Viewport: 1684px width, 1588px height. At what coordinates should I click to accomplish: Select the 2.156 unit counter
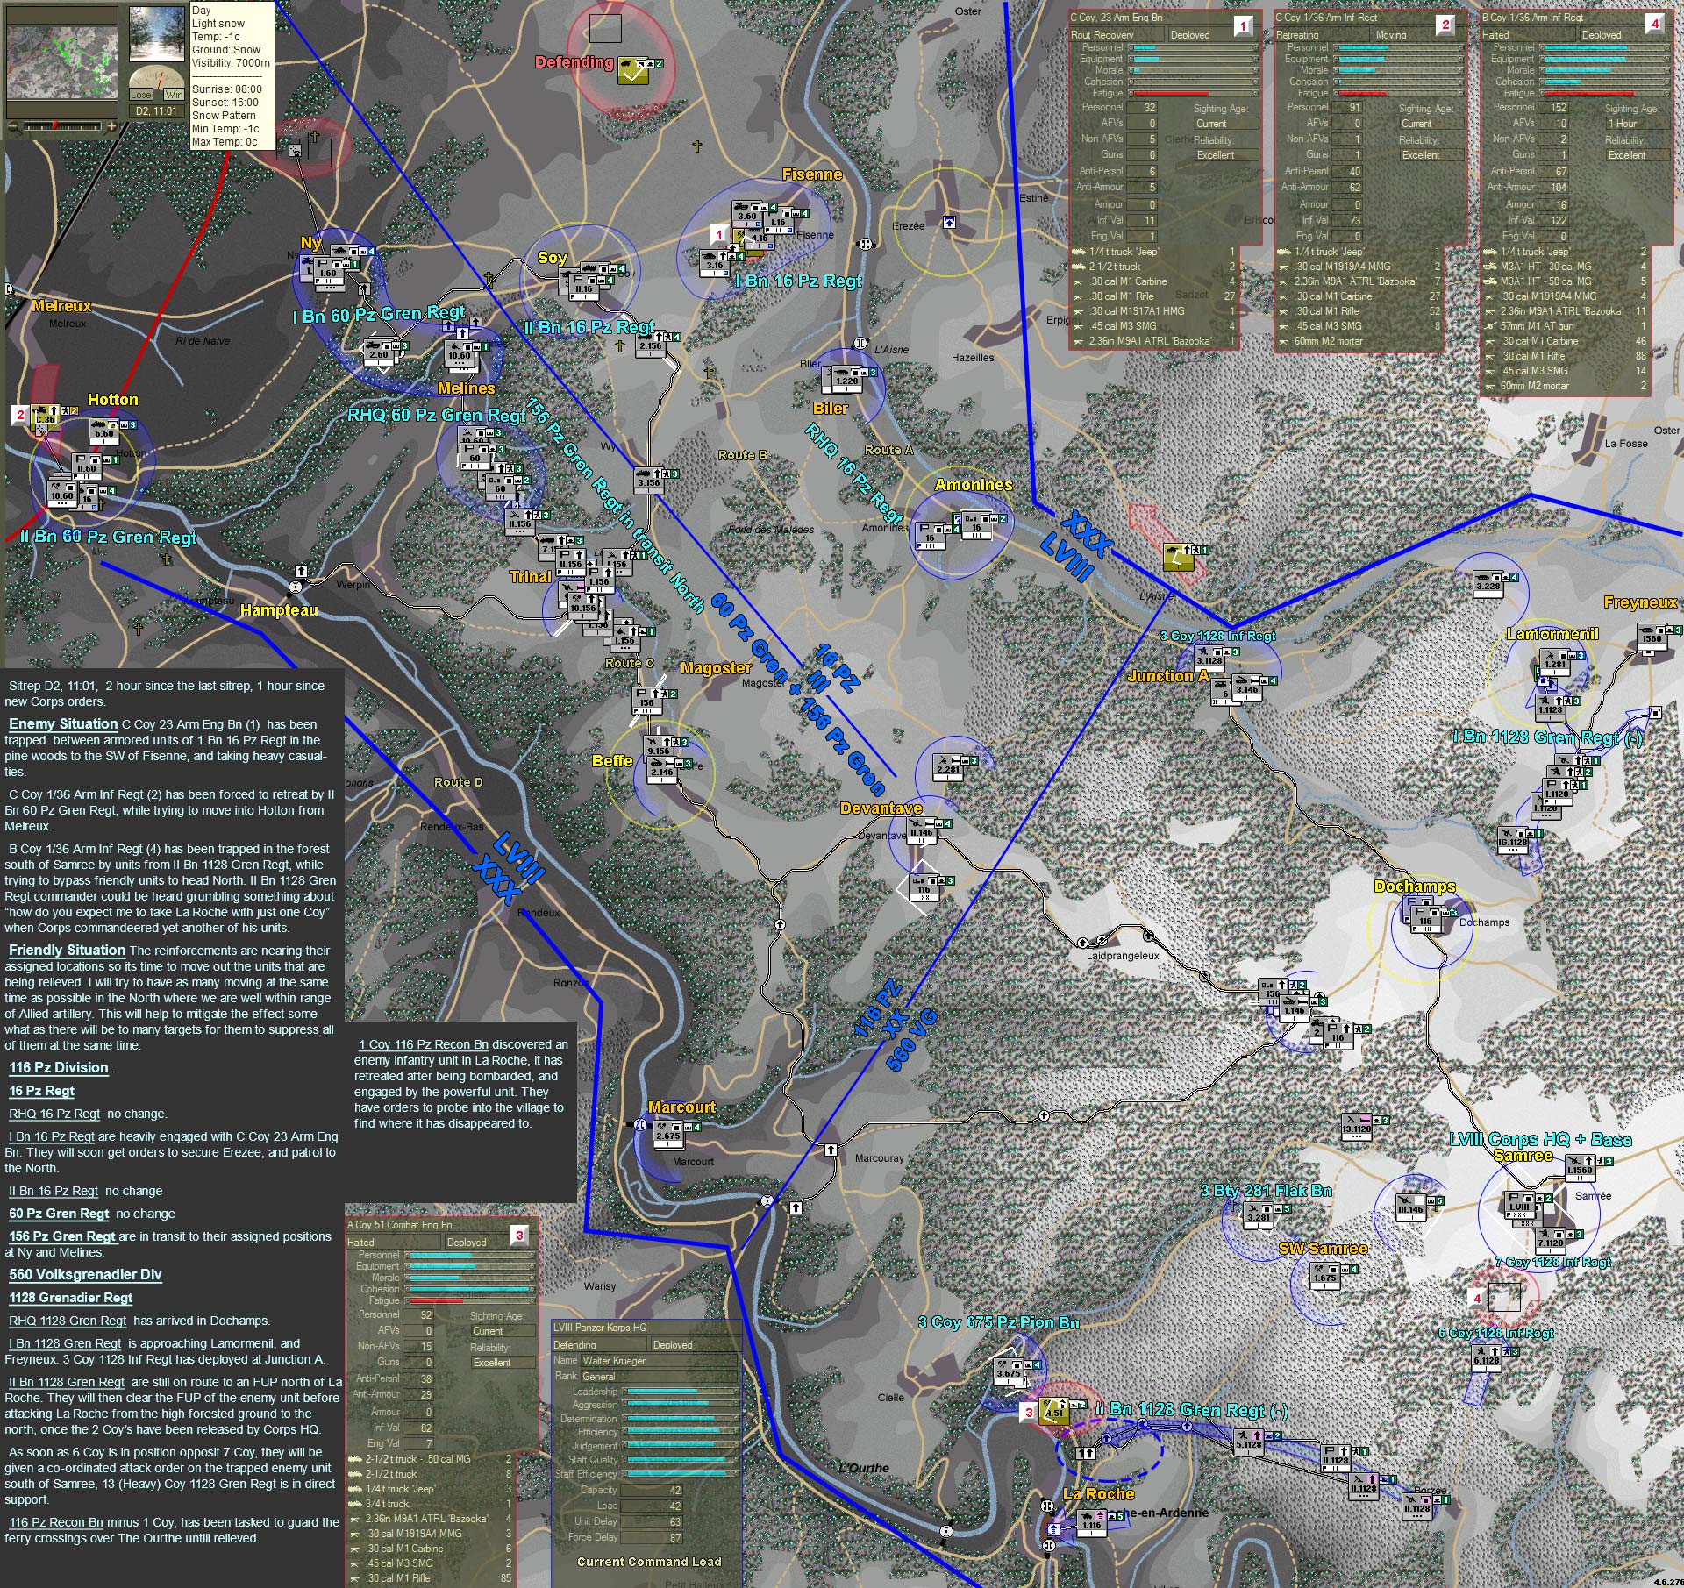[x=650, y=345]
